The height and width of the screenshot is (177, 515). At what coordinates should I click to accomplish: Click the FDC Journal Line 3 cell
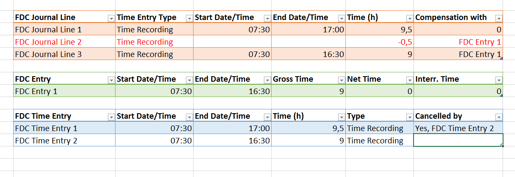[x=64, y=54]
